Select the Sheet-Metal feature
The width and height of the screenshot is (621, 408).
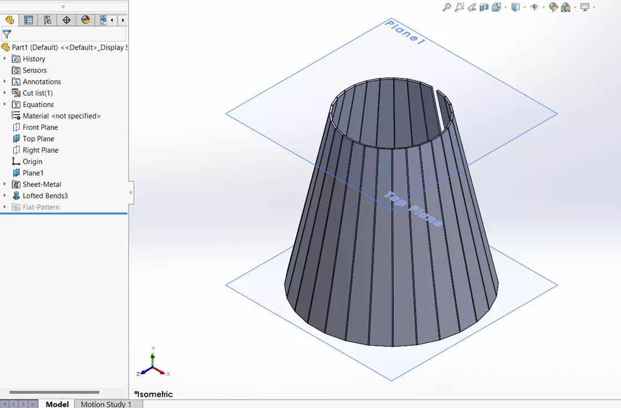click(x=42, y=184)
